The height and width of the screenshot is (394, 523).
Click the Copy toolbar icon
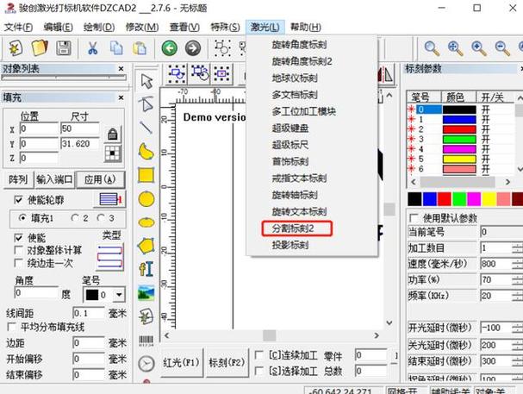coord(116,48)
